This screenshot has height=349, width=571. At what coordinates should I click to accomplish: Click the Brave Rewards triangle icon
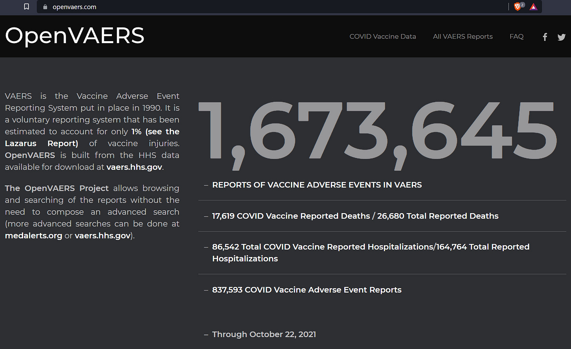tap(533, 7)
